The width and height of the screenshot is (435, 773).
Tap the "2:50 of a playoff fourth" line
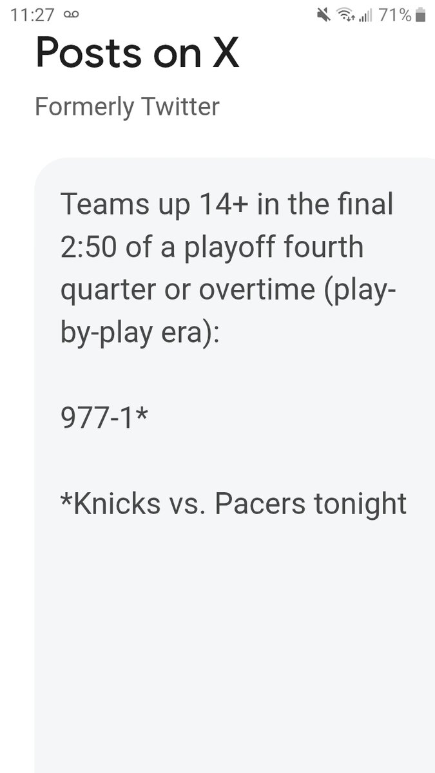coord(212,247)
